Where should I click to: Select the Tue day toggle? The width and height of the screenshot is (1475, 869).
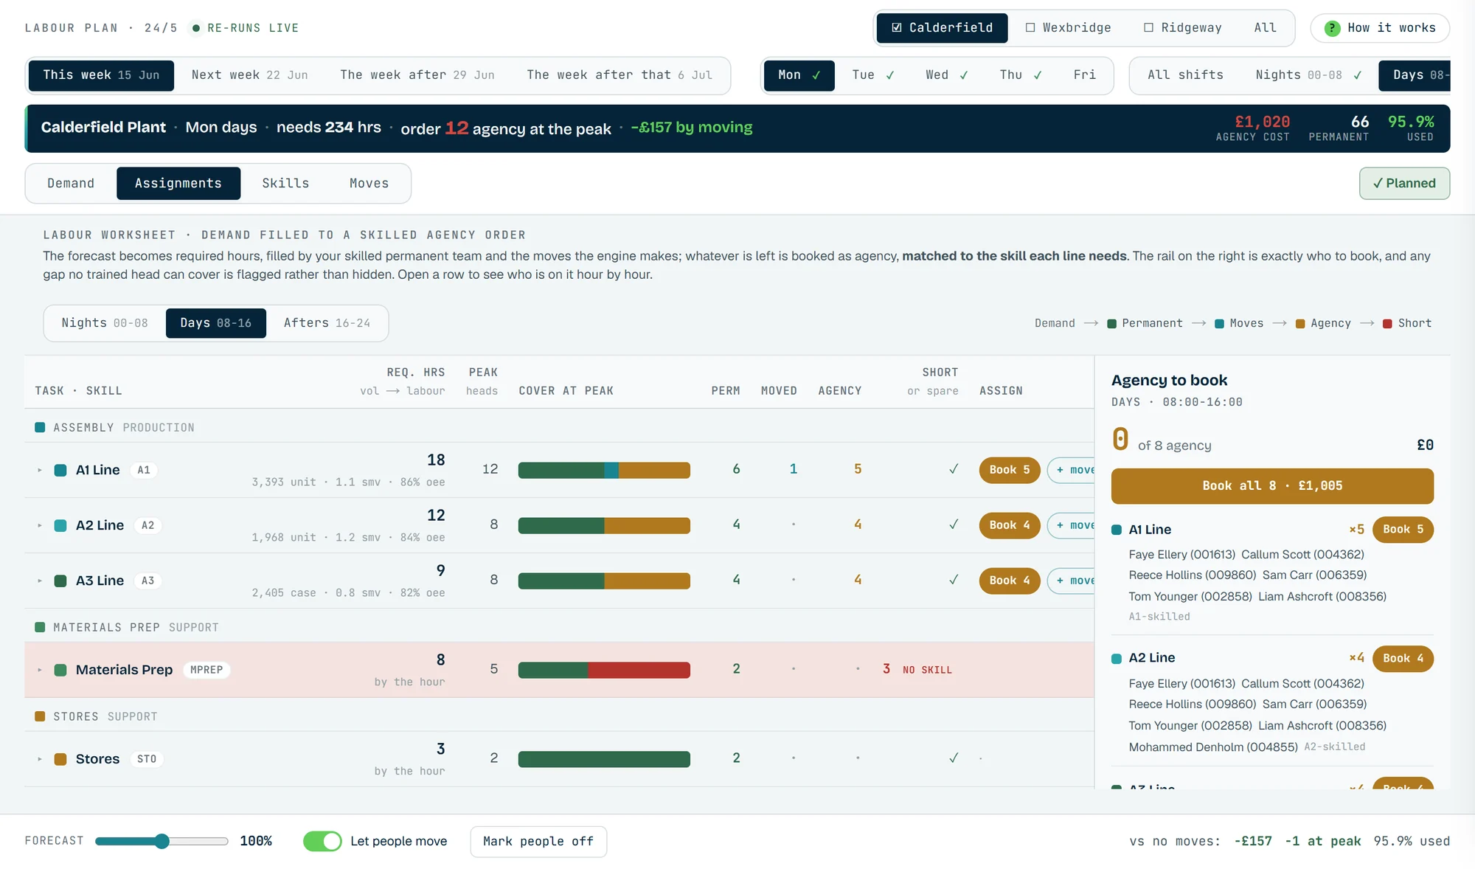tap(873, 75)
